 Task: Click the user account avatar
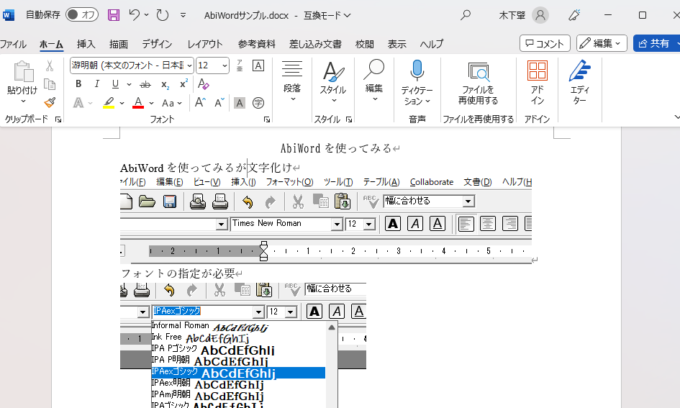click(x=540, y=15)
